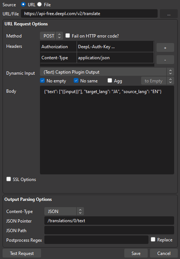Screen dimensions: 180x259
Task: Uncheck the No empty checkbox
Action: 43,81
